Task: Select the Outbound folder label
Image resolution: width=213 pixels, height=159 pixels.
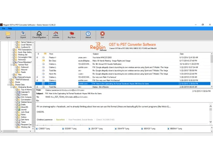Action: 25,67
